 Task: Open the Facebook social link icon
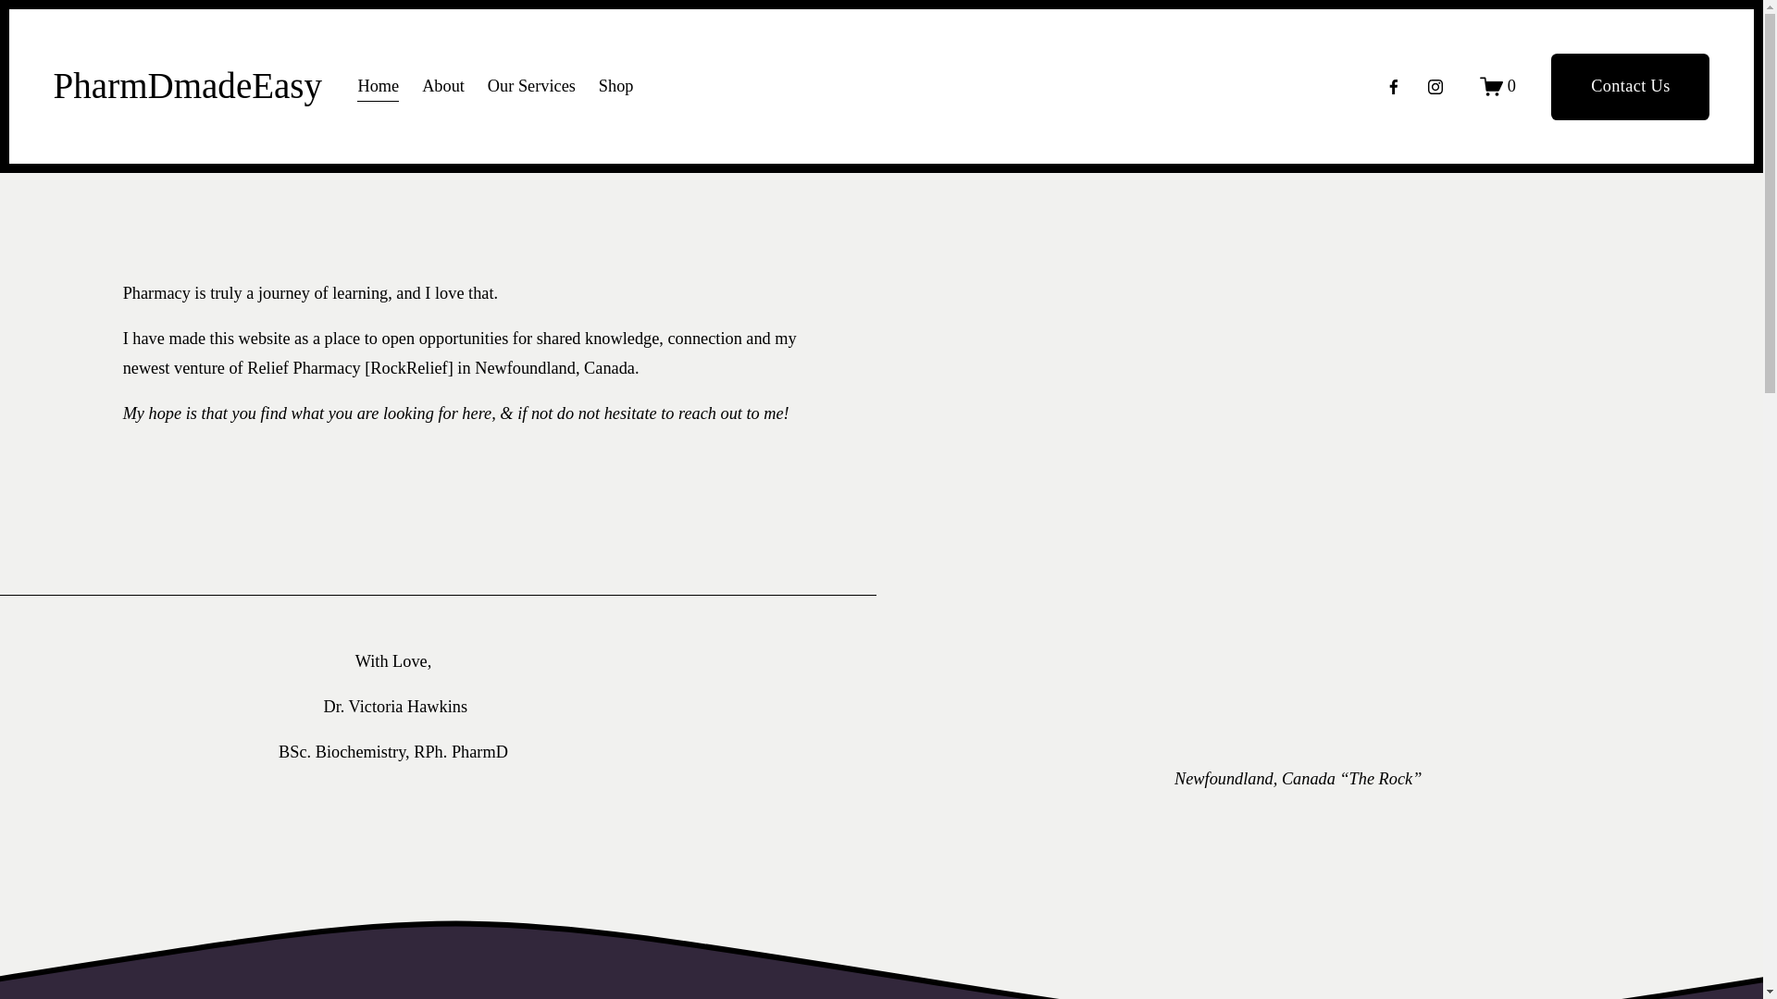pos(1393,87)
